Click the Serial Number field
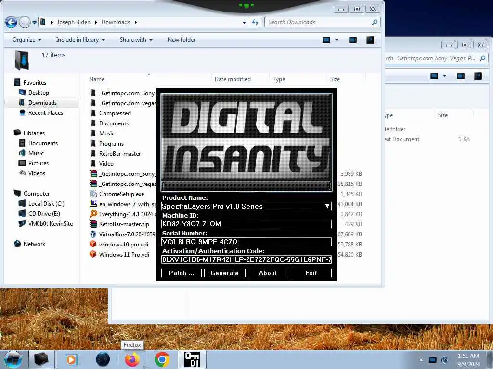 point(246,242)
